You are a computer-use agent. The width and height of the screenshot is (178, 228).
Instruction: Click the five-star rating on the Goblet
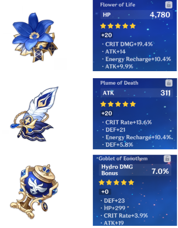click(x=117, y=182)
